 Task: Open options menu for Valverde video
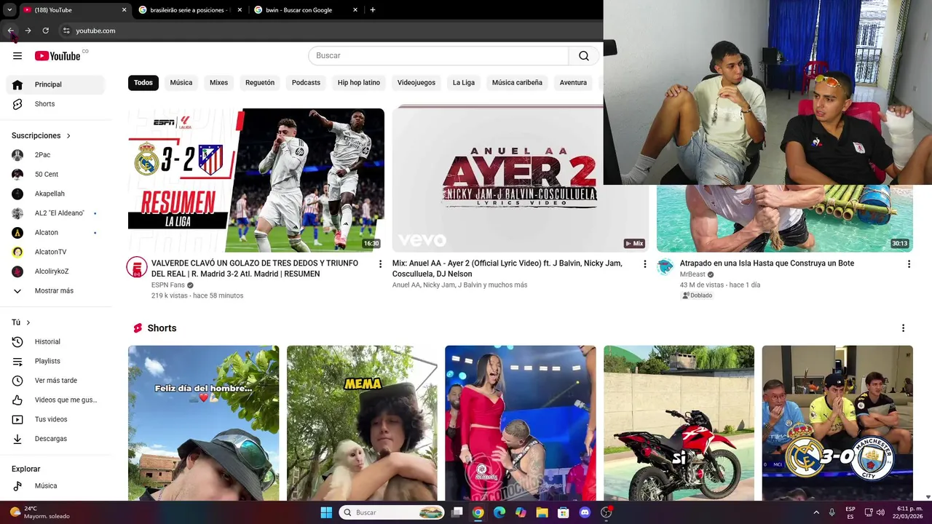pos(380,264)
